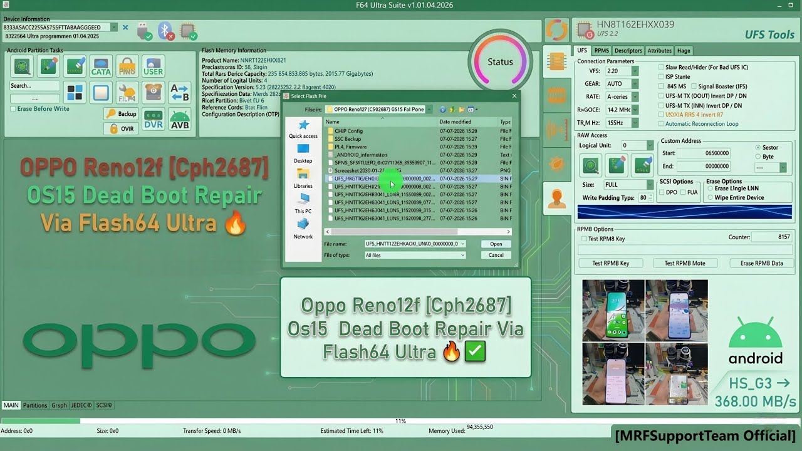
Task: Enable Erase Before Write checkbox
Action: click(13, 109)
